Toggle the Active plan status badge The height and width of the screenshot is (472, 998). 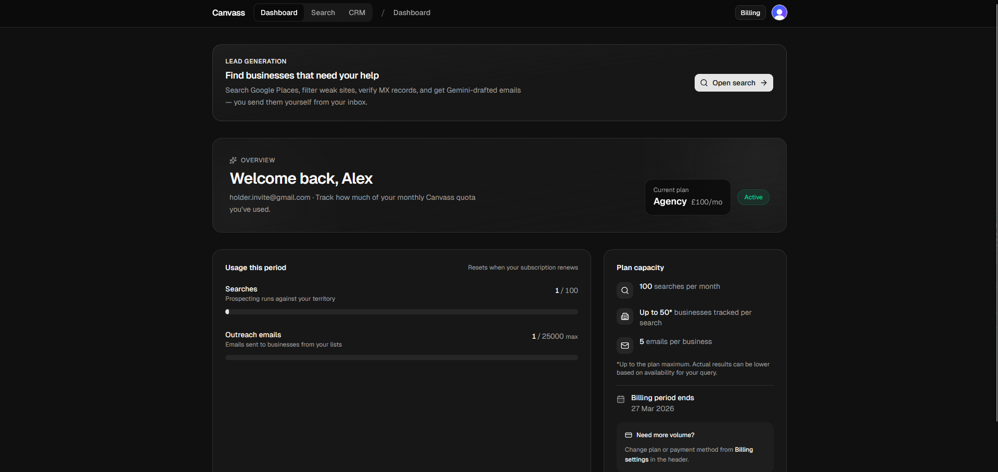point(753,197)
